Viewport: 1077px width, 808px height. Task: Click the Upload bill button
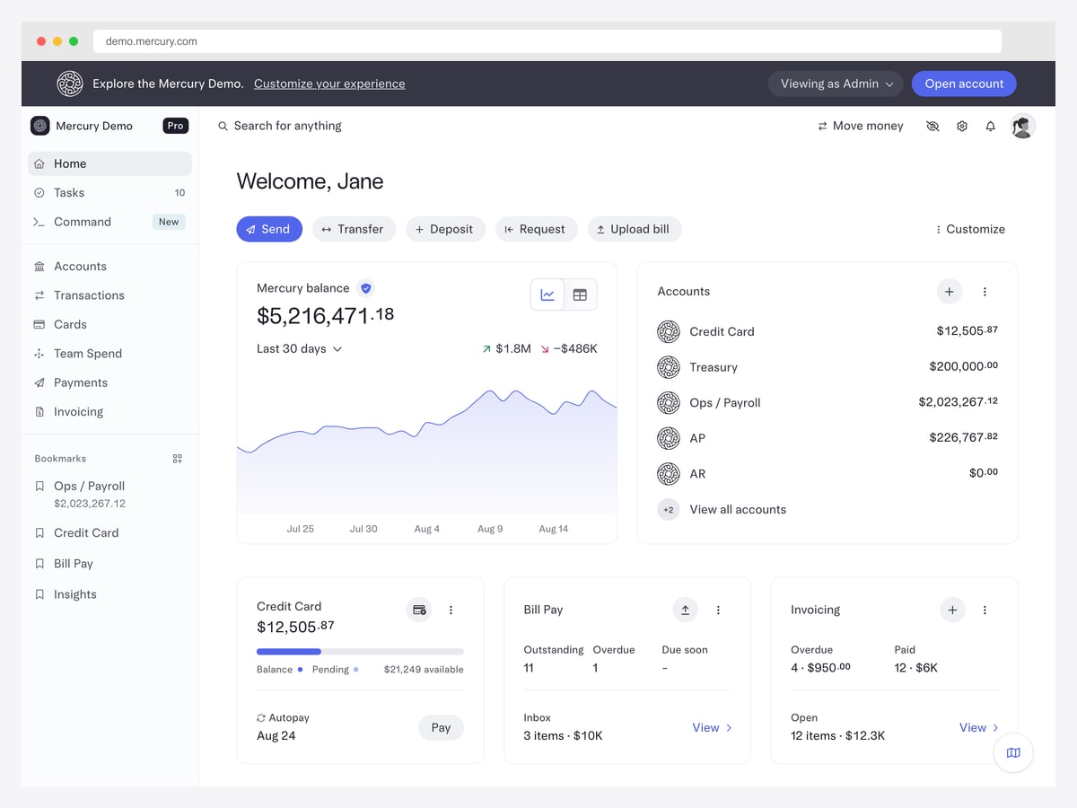[635, 229]
